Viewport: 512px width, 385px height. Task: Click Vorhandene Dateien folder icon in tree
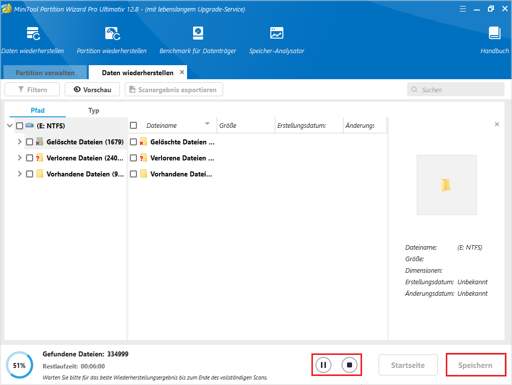tap(40, 174)
